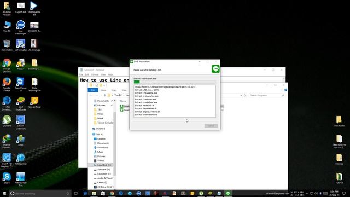
Task: Launch Mozilla Firefox desktop shortcut
Action: 7,84
